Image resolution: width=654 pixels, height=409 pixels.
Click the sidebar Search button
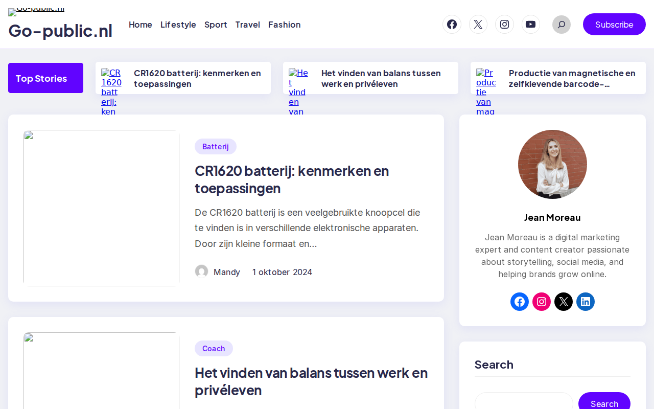604,403
